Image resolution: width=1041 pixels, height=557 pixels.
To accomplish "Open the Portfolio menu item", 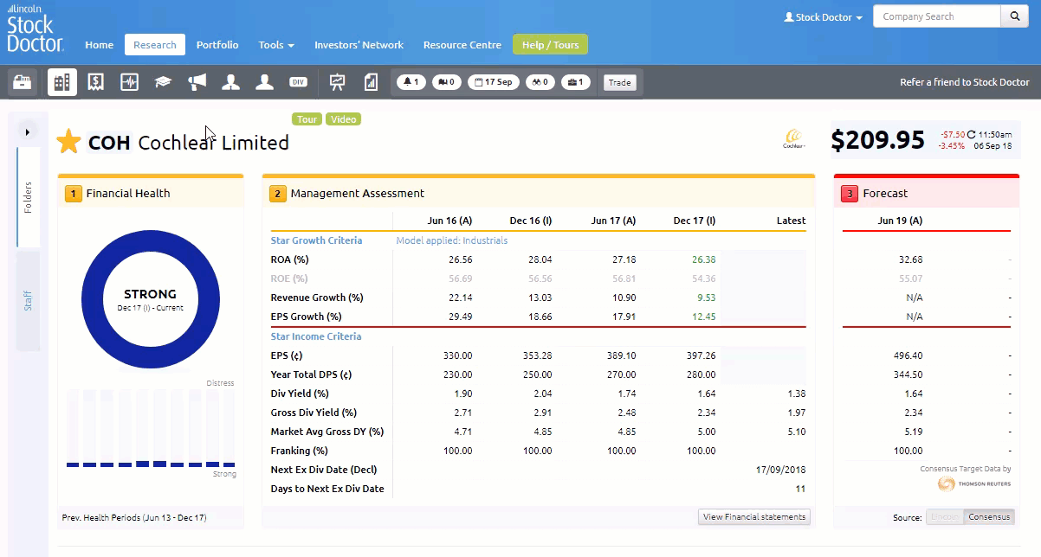I will (217, 45).
